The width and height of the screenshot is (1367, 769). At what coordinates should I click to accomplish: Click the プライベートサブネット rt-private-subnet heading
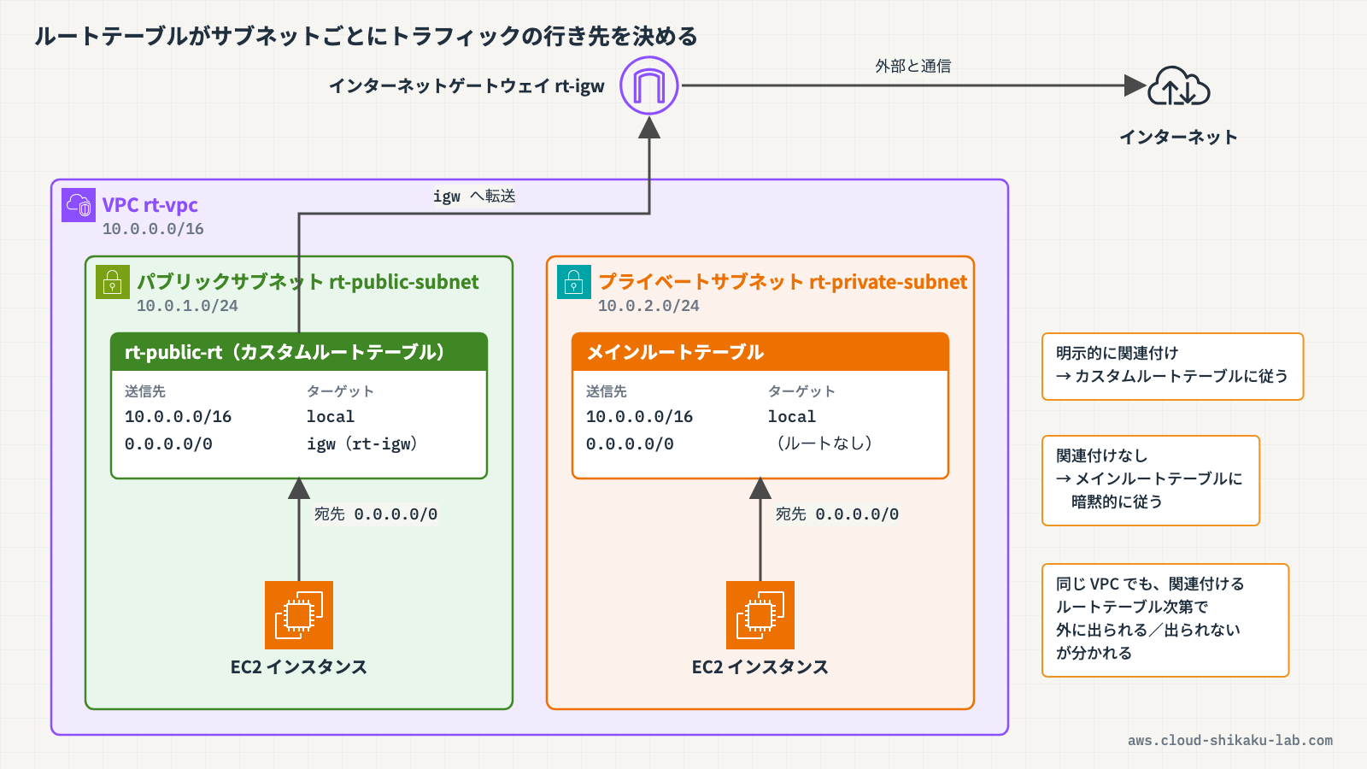click(783, 282)
